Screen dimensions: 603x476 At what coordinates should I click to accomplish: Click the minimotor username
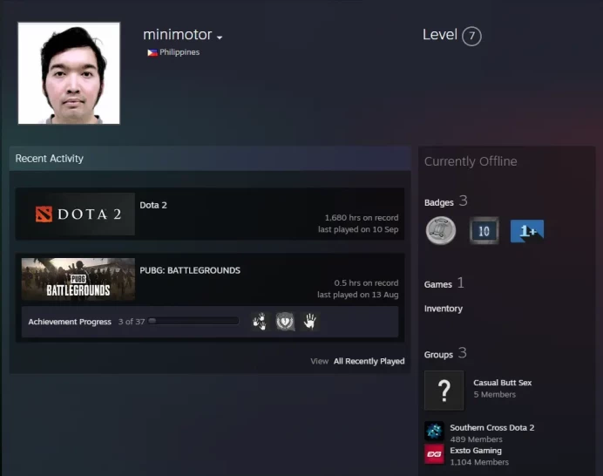tap(177, 35)
